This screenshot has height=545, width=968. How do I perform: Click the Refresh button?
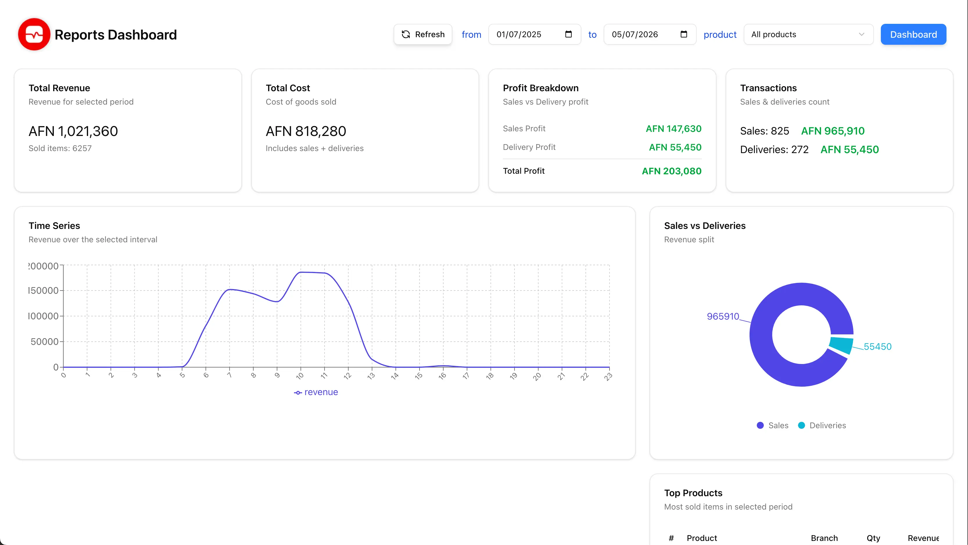[423, 35]
